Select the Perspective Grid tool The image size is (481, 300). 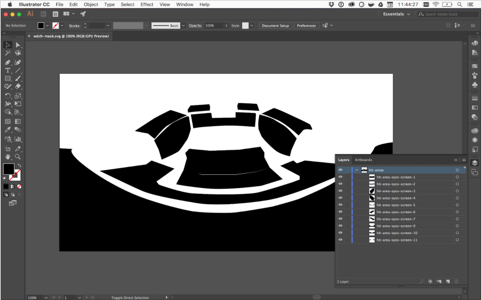pyautogui.click(x=18, y=112)
